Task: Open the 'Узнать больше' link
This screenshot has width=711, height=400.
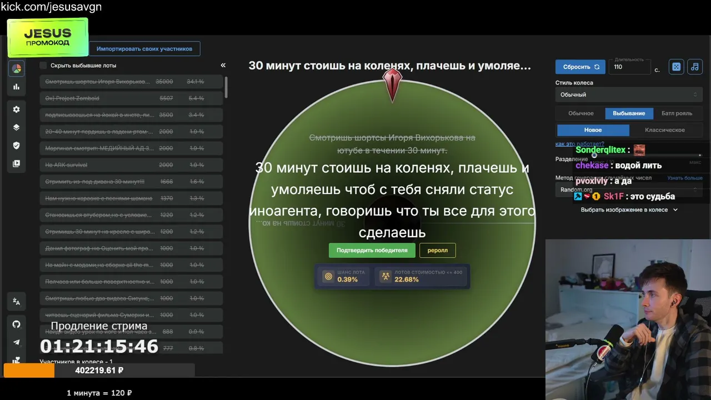Action: point(685,178)
